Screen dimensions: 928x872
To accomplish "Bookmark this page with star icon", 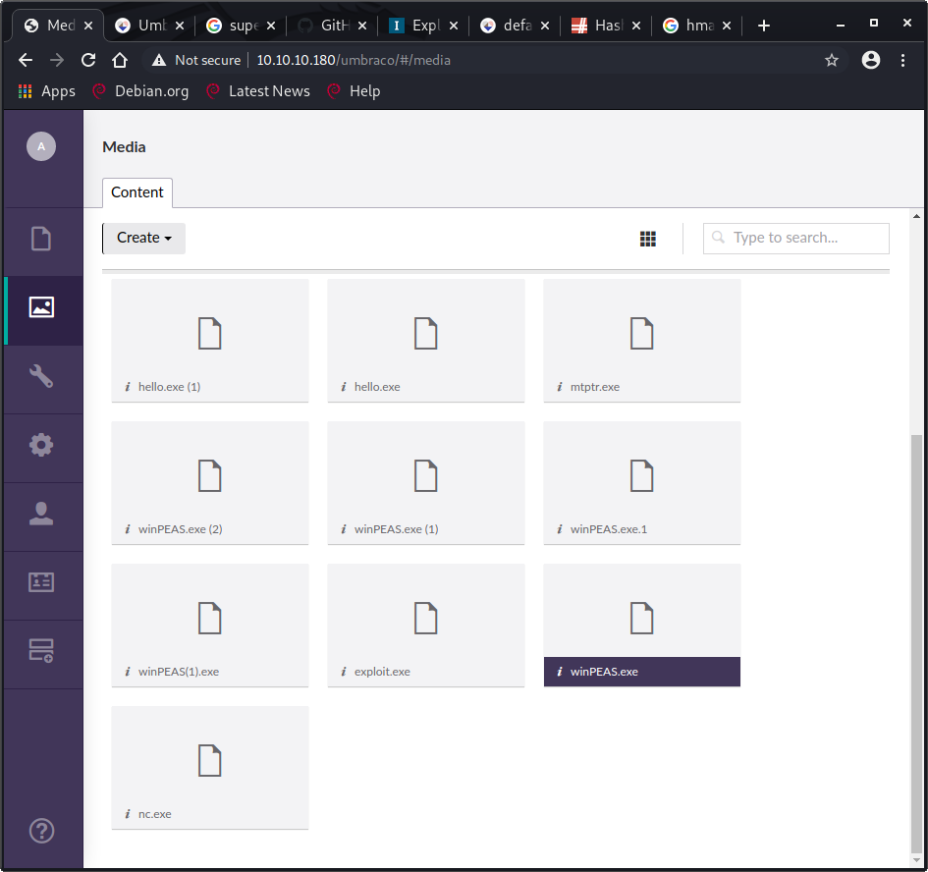I will 832,60.
